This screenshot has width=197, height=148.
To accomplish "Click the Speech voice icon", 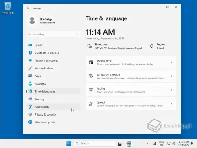I will (x=91, y=104).
